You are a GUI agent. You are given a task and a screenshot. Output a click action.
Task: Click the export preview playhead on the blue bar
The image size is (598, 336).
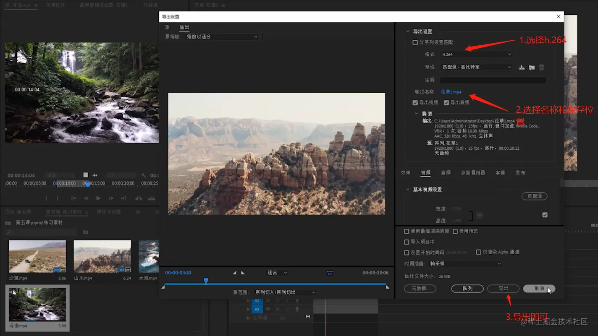tap(206, 281)
